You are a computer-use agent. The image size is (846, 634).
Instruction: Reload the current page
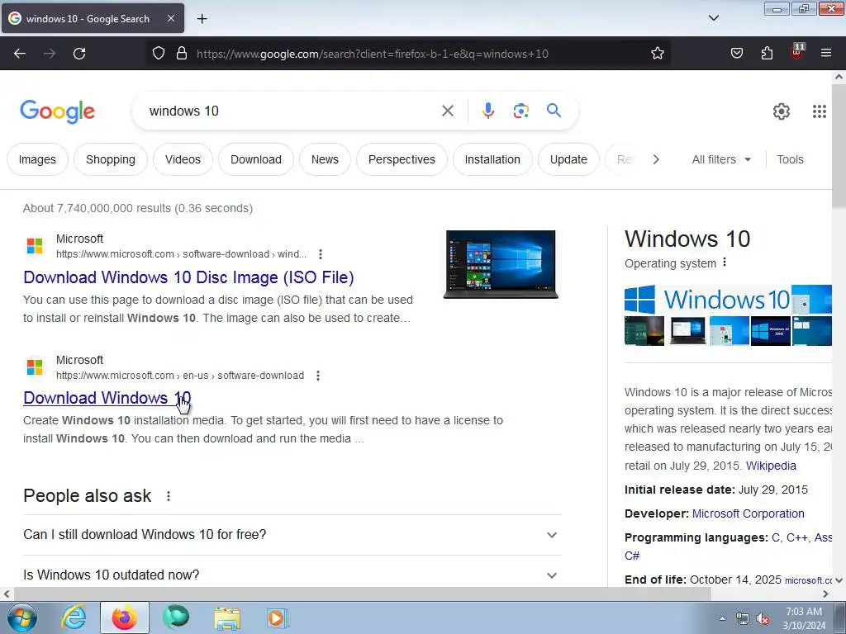79,54
